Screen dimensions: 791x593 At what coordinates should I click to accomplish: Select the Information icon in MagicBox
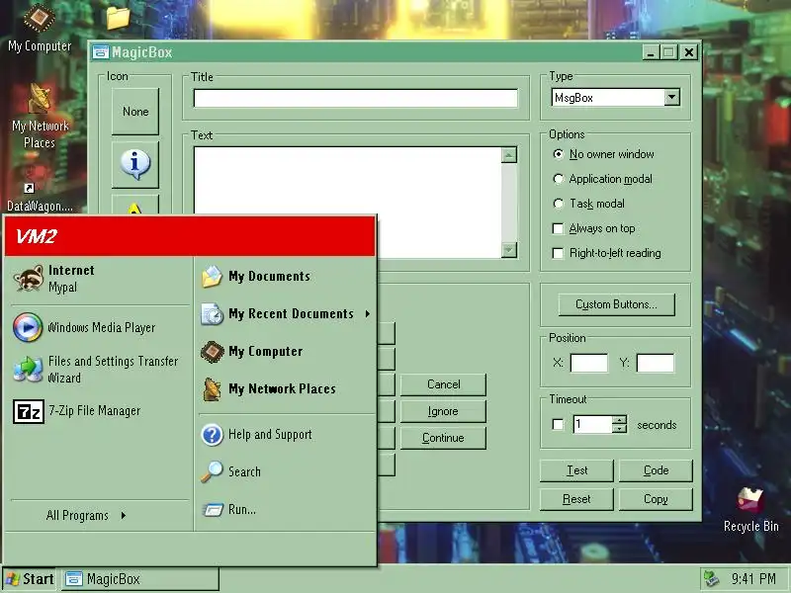[135, 164]
